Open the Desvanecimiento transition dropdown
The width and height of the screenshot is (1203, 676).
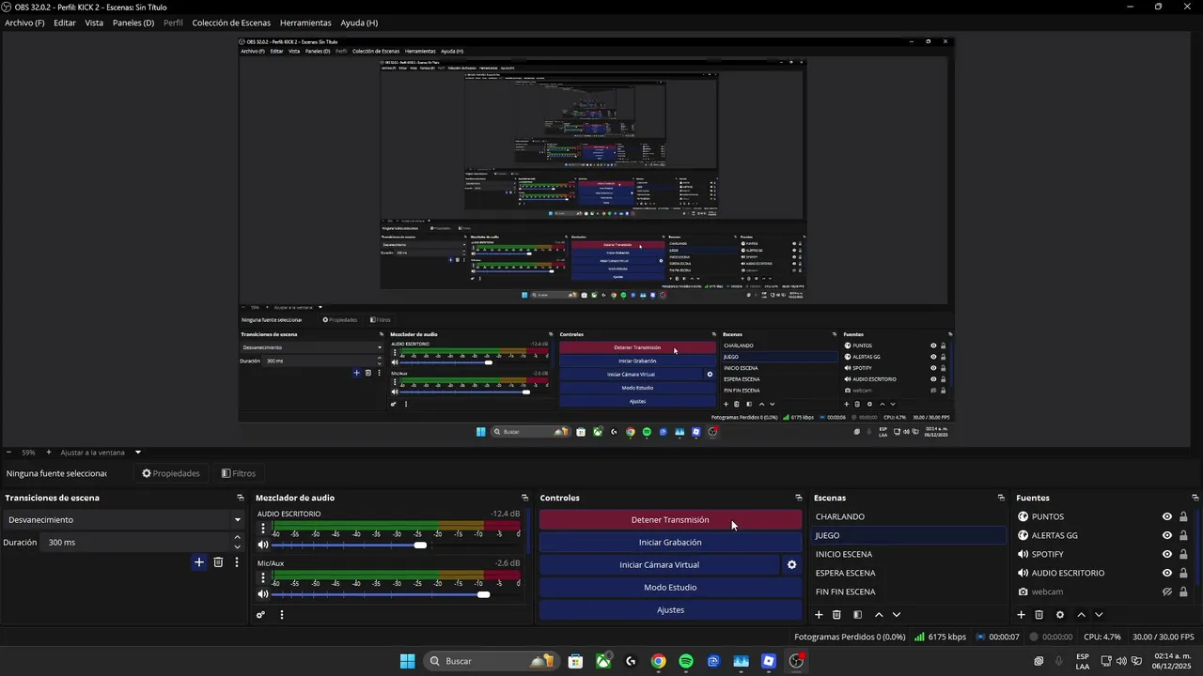click(123, 519)
